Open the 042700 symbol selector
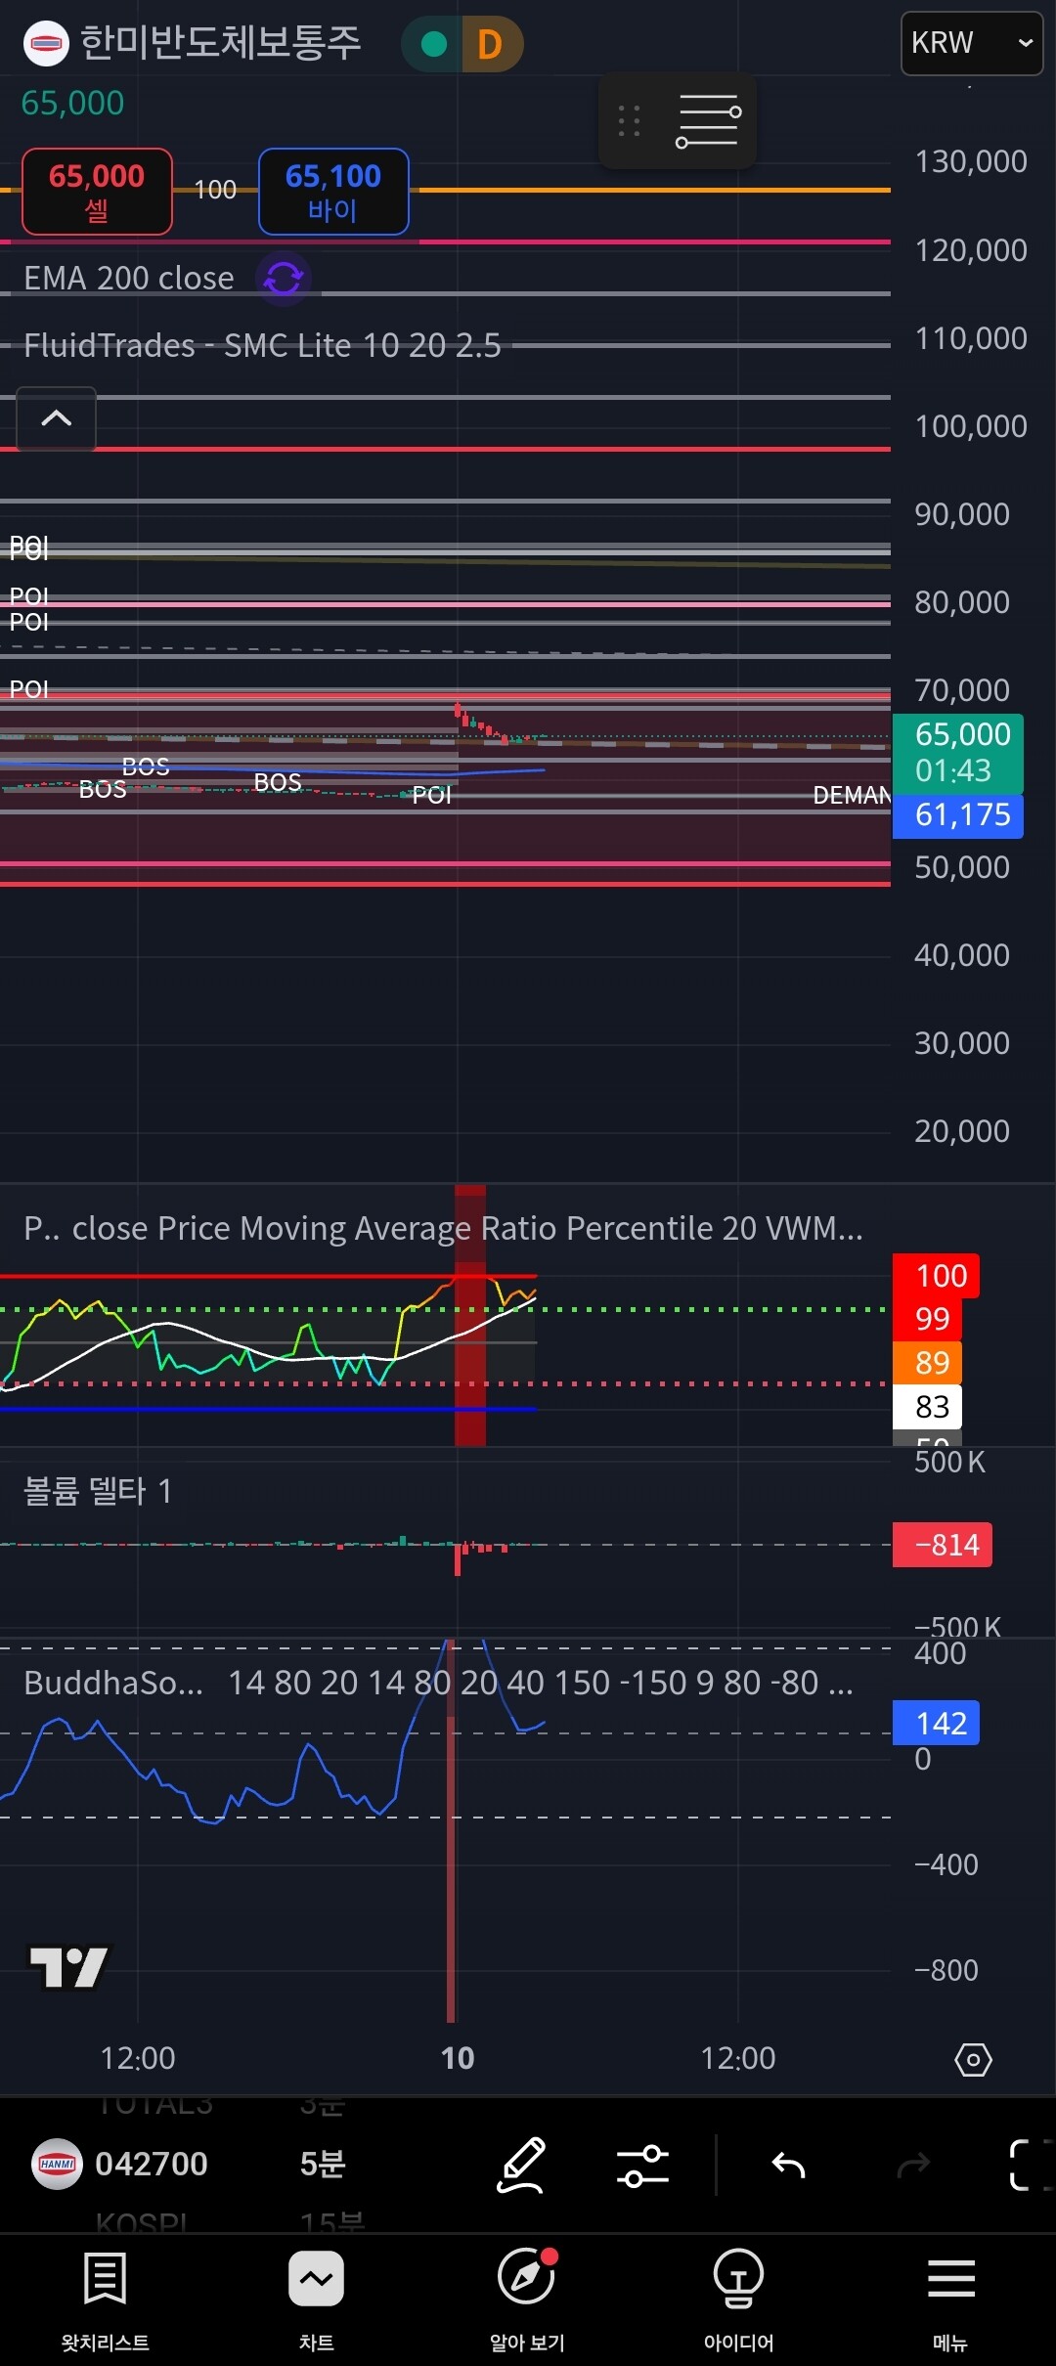Screen dimensions: 1056x2366 152,2164
